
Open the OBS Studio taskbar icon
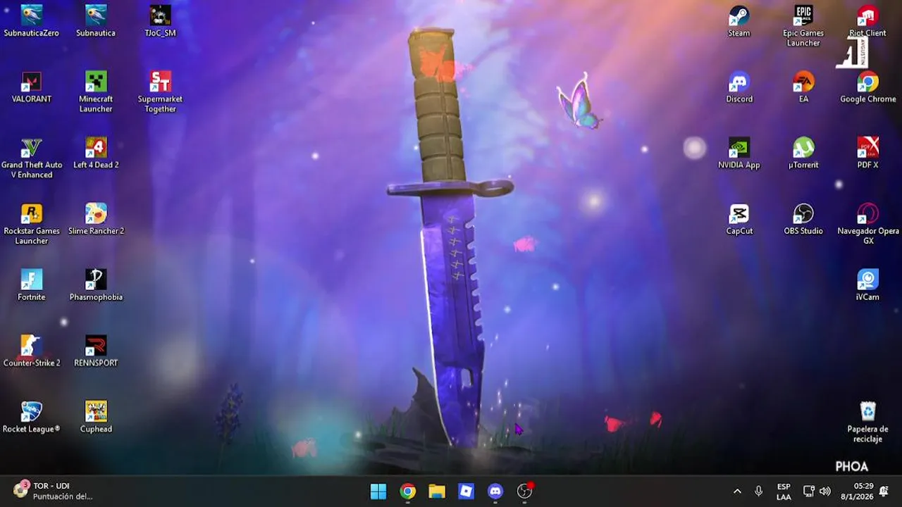pos(525,492)
